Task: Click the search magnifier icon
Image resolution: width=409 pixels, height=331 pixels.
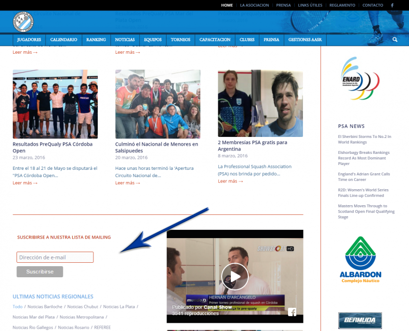Action: pyautogui.click(x=395, y=39)
